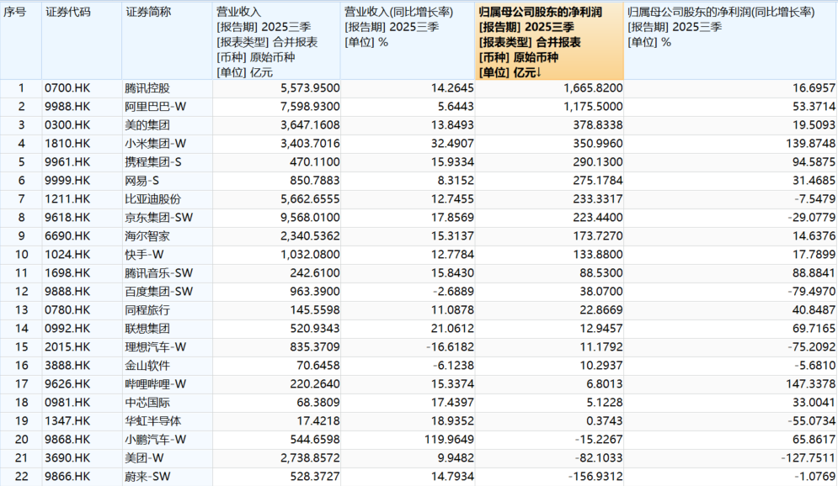
Task: Select the 小米集团-W name cell
Action: [155, 144]
